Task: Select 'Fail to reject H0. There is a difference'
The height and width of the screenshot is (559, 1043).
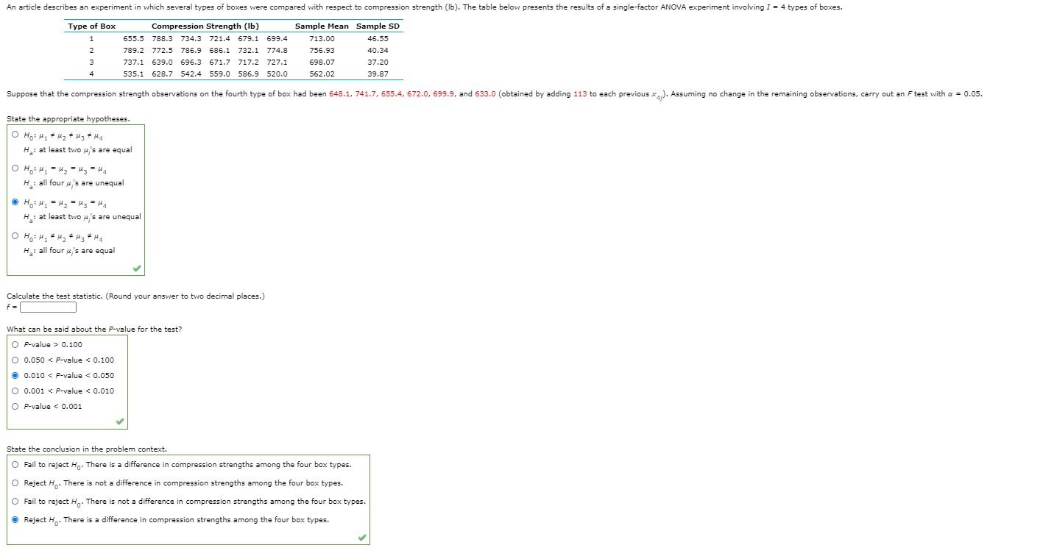Action: [15, 464]
